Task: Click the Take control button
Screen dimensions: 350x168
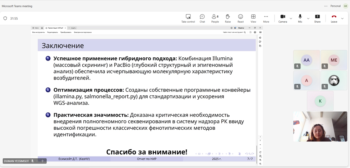Action: [x=188, y=19]
